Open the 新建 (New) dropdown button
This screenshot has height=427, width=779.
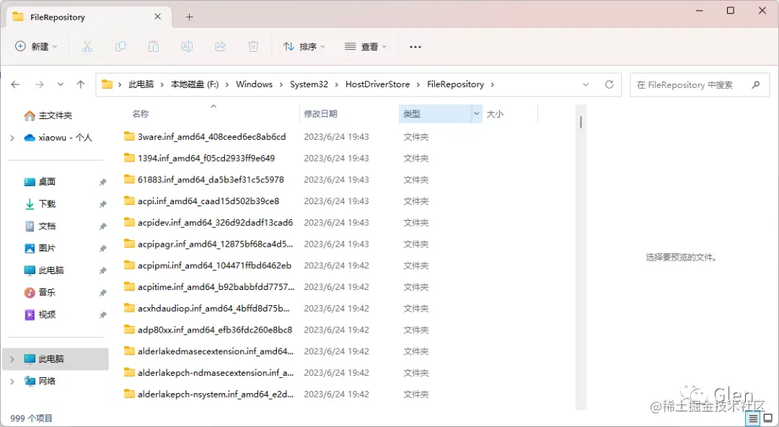pyautogui.click(x=36, y=46)
